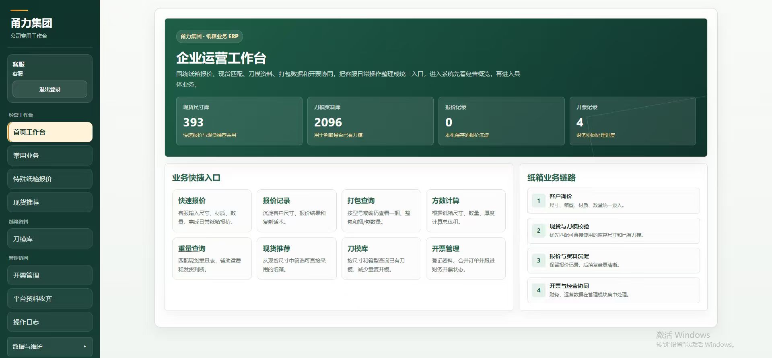
Task: Go to 现货推荐 in the sidebar
Action: (50, 202)
